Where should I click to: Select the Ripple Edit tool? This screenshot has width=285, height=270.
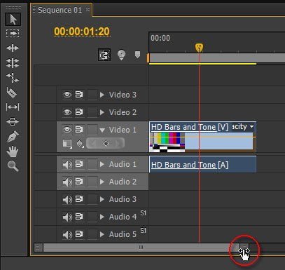click(13, 48)
